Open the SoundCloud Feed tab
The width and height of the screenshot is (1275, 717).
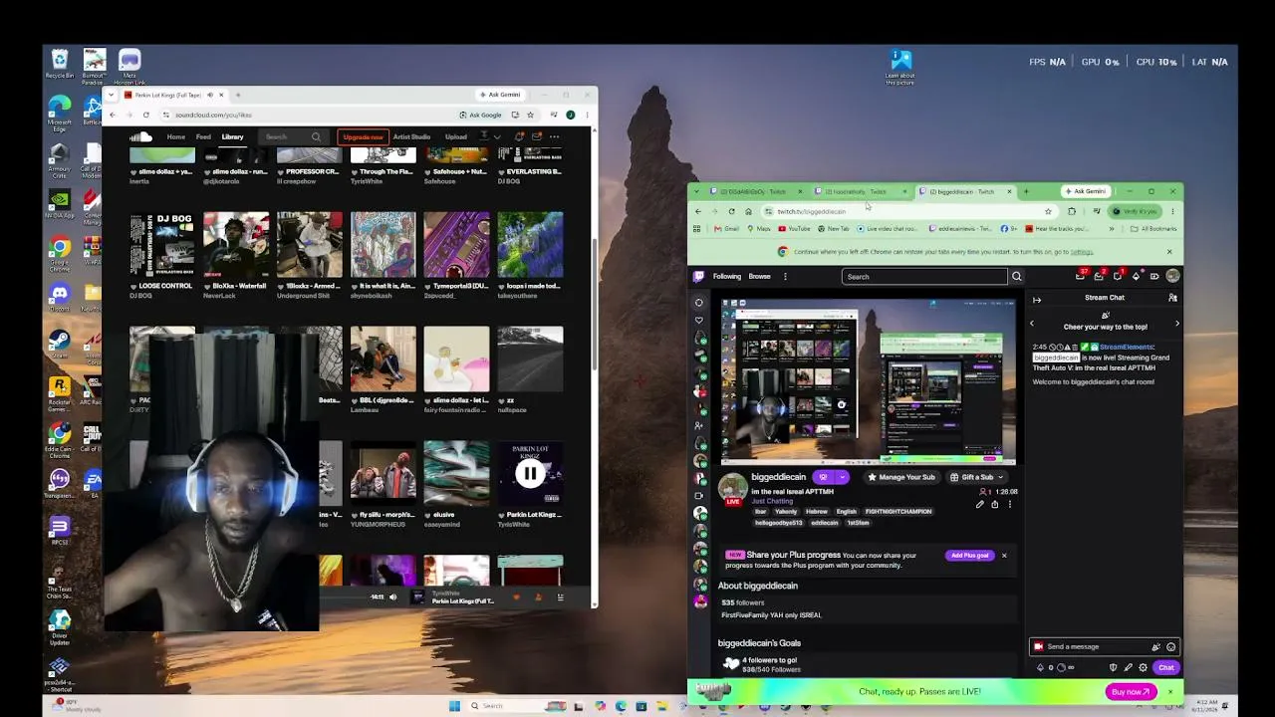click(x=203, y=136)
